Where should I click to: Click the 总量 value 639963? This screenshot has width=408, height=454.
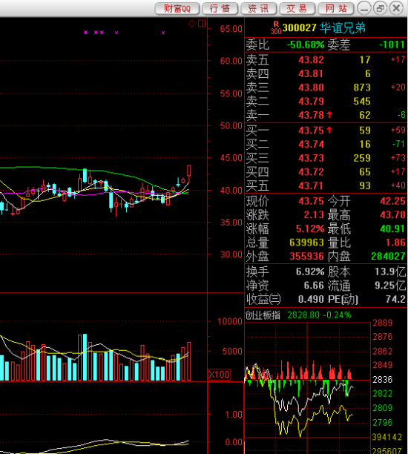(306, 243)
